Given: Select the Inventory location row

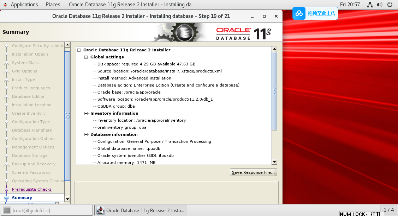Looking at the screenshot, I should click(x=142, y=121).
